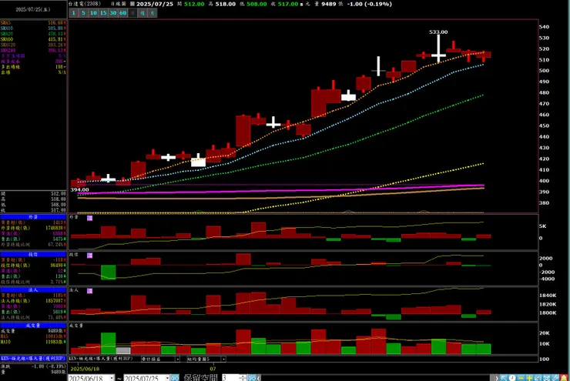Click the KEN-極光波 indicator blue label
This screenshot has width=570, height=381.
point(33,359)
